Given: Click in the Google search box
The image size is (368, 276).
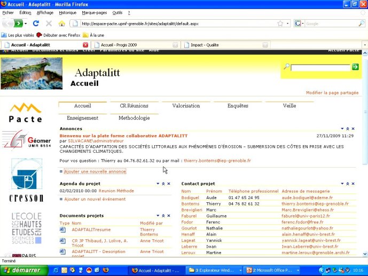Looking at the screenshot, I should pyautogui.click(x=331, y=23).
